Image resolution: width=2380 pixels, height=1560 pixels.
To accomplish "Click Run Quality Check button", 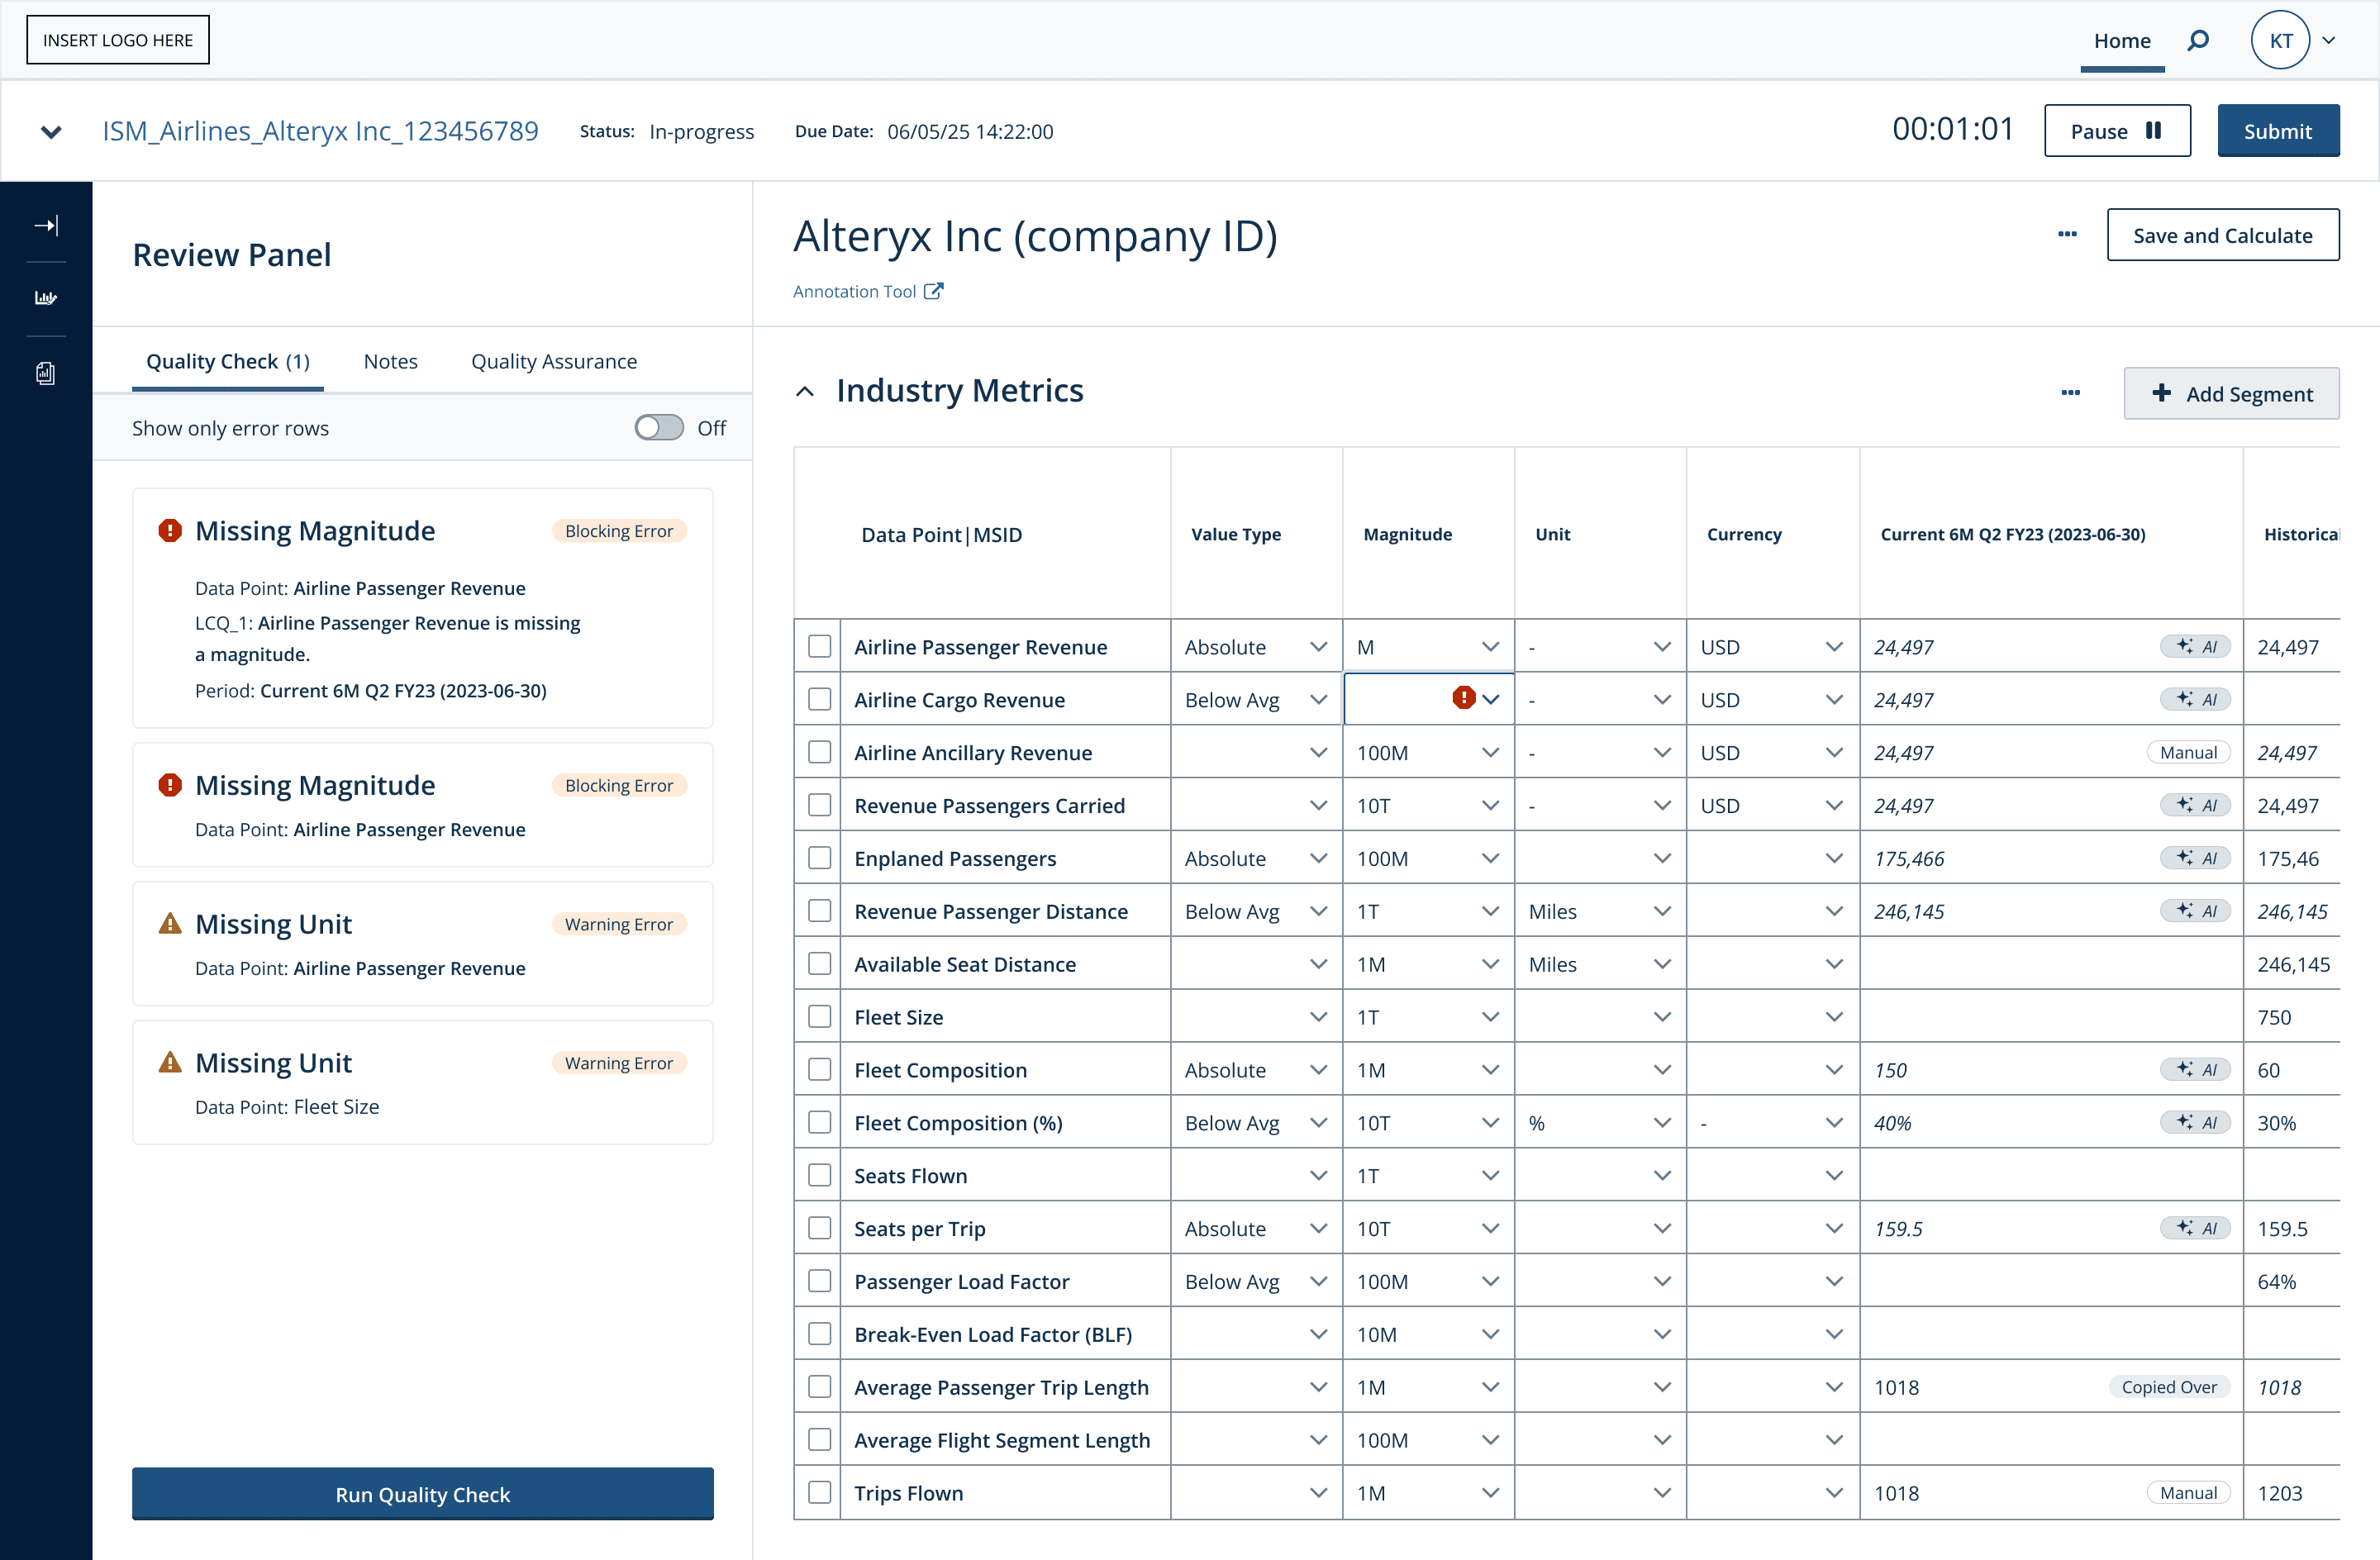I will (422, 1494).
